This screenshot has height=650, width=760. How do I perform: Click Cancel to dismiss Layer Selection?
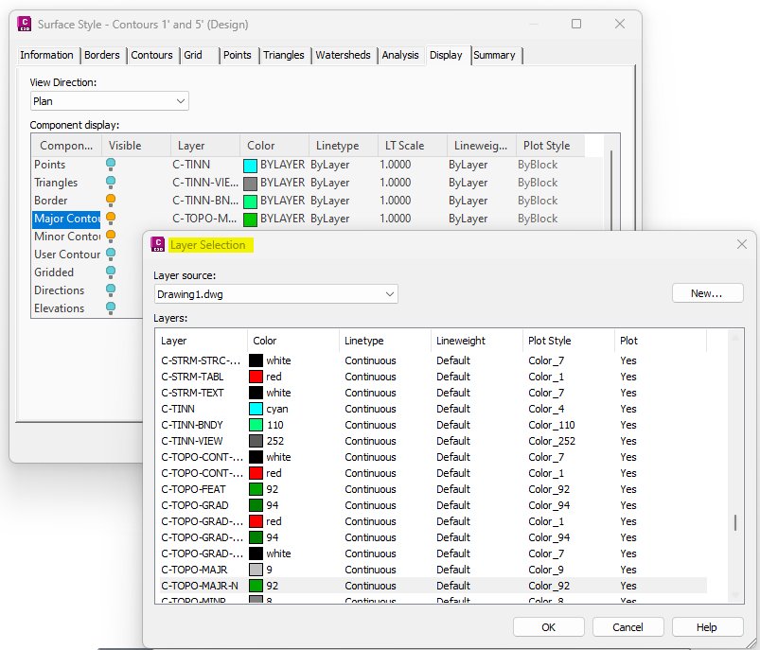click(x=627, y=626)
